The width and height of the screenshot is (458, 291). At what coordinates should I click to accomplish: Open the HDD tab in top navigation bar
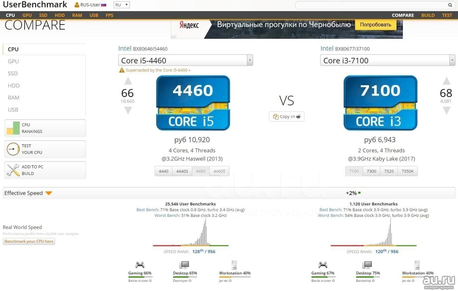tap(60, 15)
